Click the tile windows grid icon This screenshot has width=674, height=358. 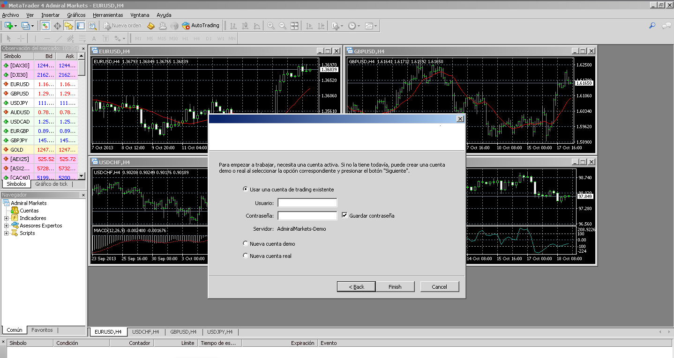[294, 26]
